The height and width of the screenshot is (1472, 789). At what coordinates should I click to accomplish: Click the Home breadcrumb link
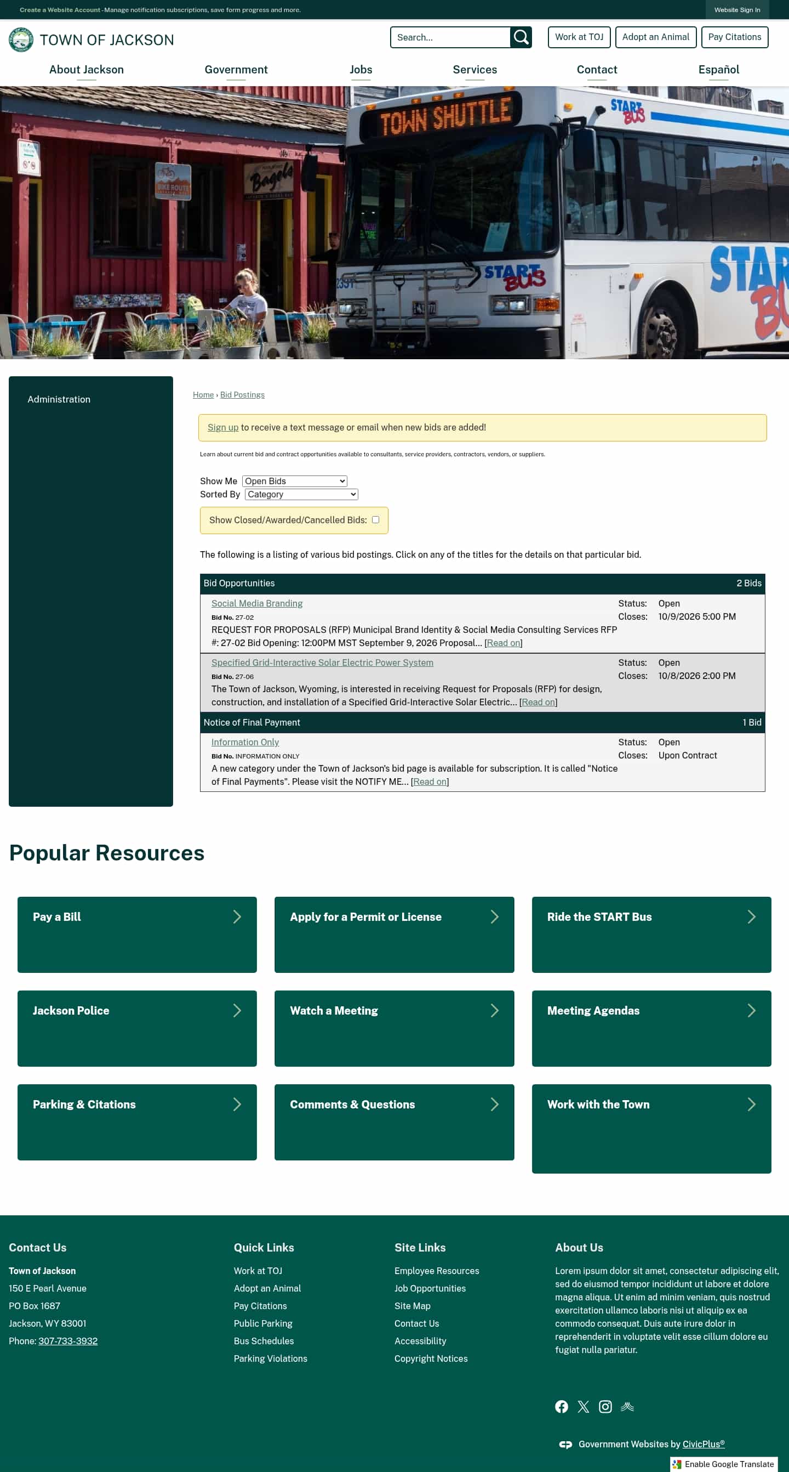(203, 395)
